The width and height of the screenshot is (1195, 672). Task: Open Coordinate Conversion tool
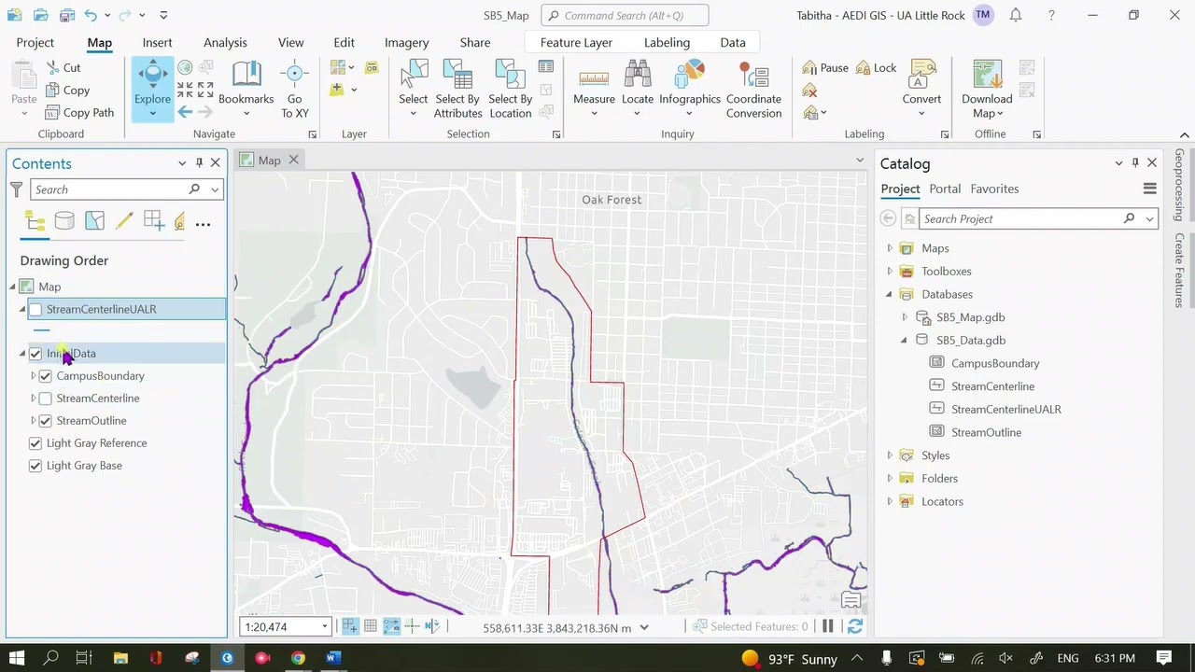[x=753, y=90]
